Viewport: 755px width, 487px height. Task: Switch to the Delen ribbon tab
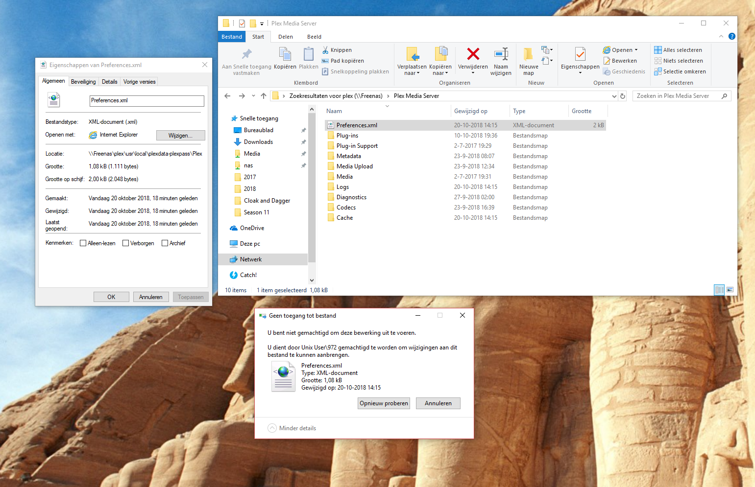click(x=286, y=37)
